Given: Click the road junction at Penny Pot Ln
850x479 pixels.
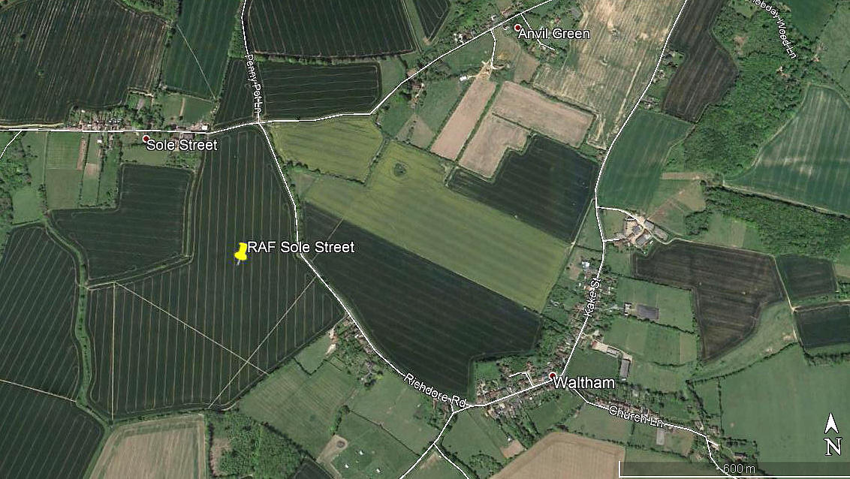Looking at the screenshot, I should pos(260,124).
